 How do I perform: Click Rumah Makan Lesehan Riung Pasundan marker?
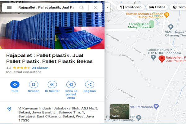(167, 14)
